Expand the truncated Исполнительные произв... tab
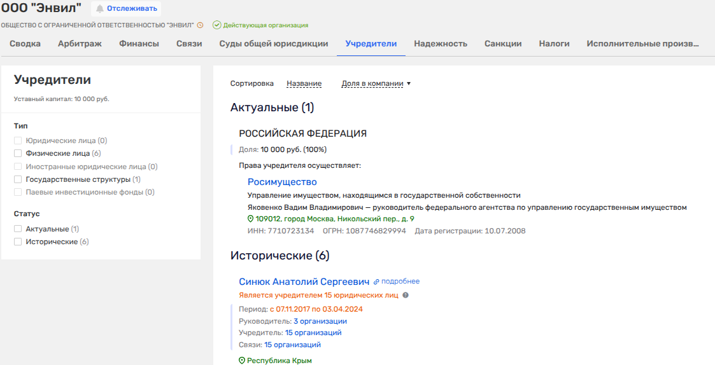The width and height of the screenshot is (715, 365). [x=642, y=44]
